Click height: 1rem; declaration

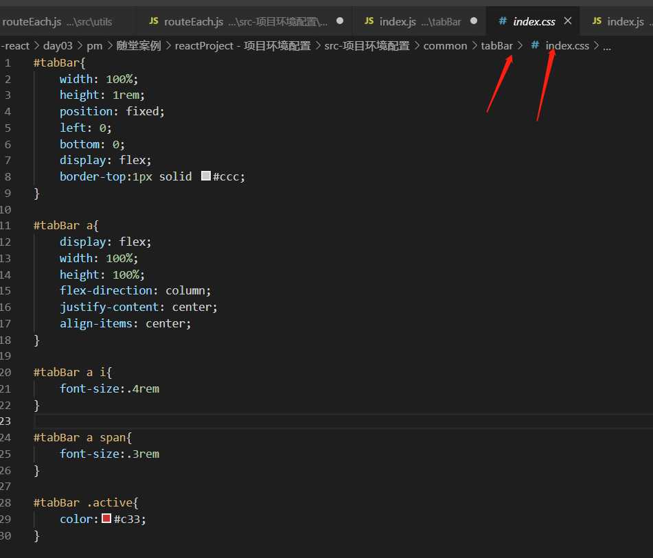click(x=102, y=95)
